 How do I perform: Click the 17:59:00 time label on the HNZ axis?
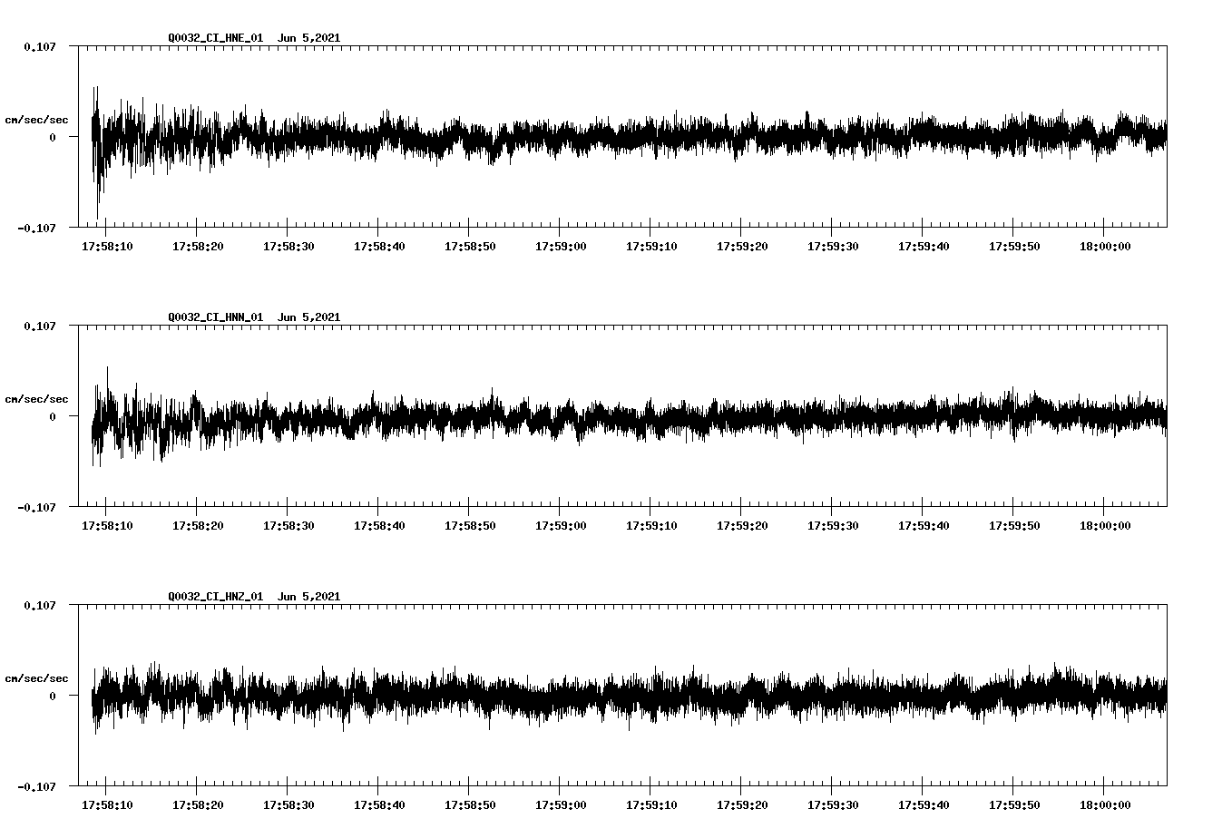(561, 804)
